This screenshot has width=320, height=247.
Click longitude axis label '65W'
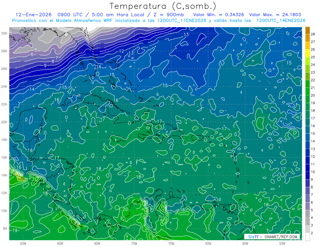(x=208, y=244)
